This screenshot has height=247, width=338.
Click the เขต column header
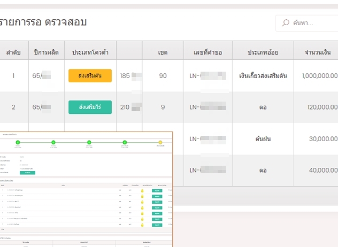(163, 52)
